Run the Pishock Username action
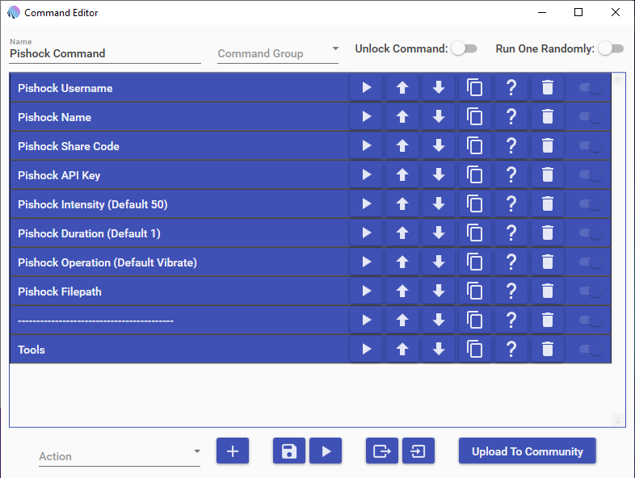Screen dimensions: 635x478 (x=366, y=87)
